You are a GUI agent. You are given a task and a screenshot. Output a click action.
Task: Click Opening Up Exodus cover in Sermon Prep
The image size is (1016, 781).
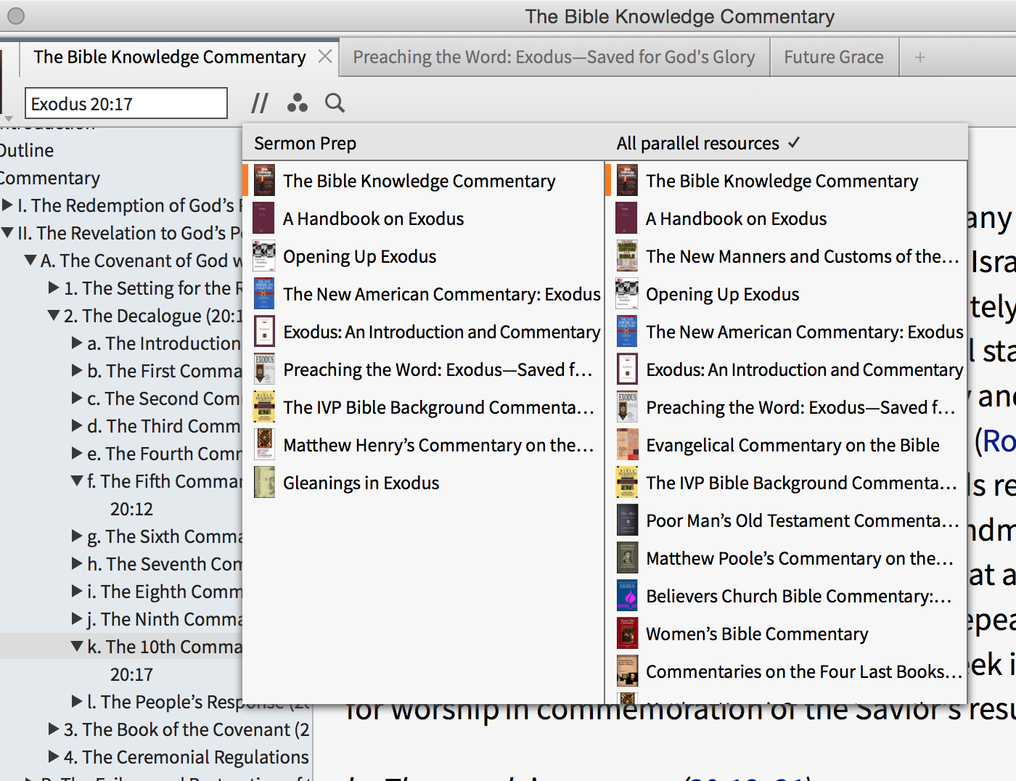264,256
